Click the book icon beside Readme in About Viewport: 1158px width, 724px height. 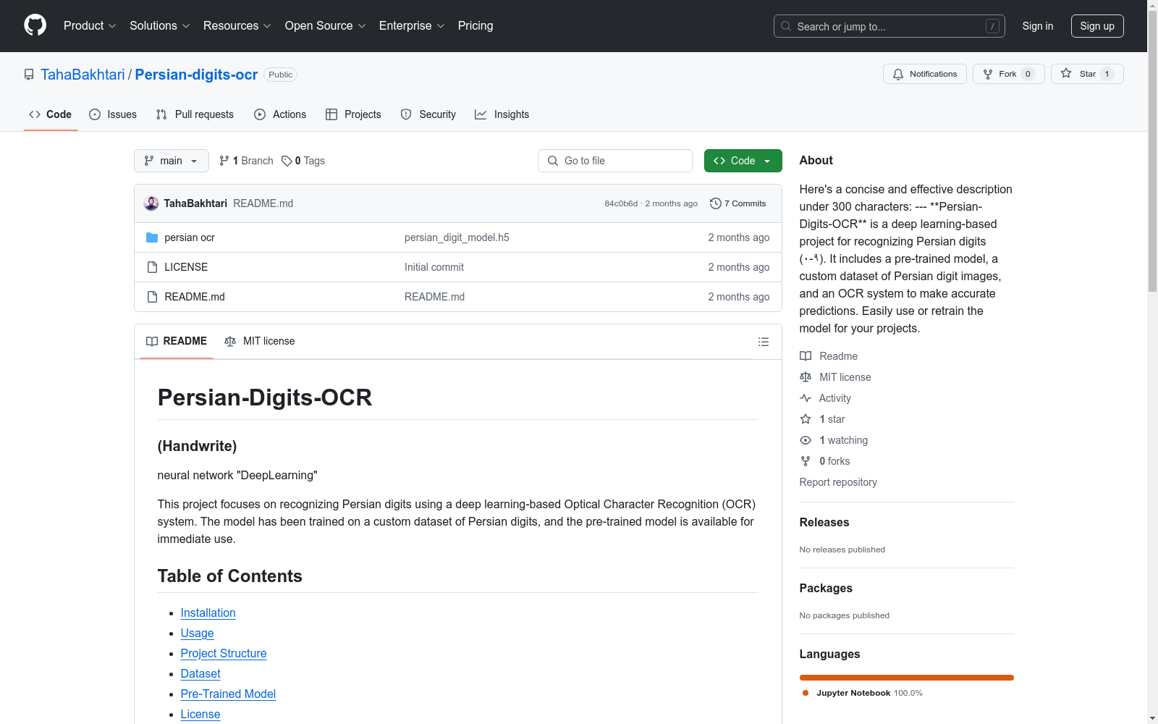pyautogui.click(x=806, y=356)
